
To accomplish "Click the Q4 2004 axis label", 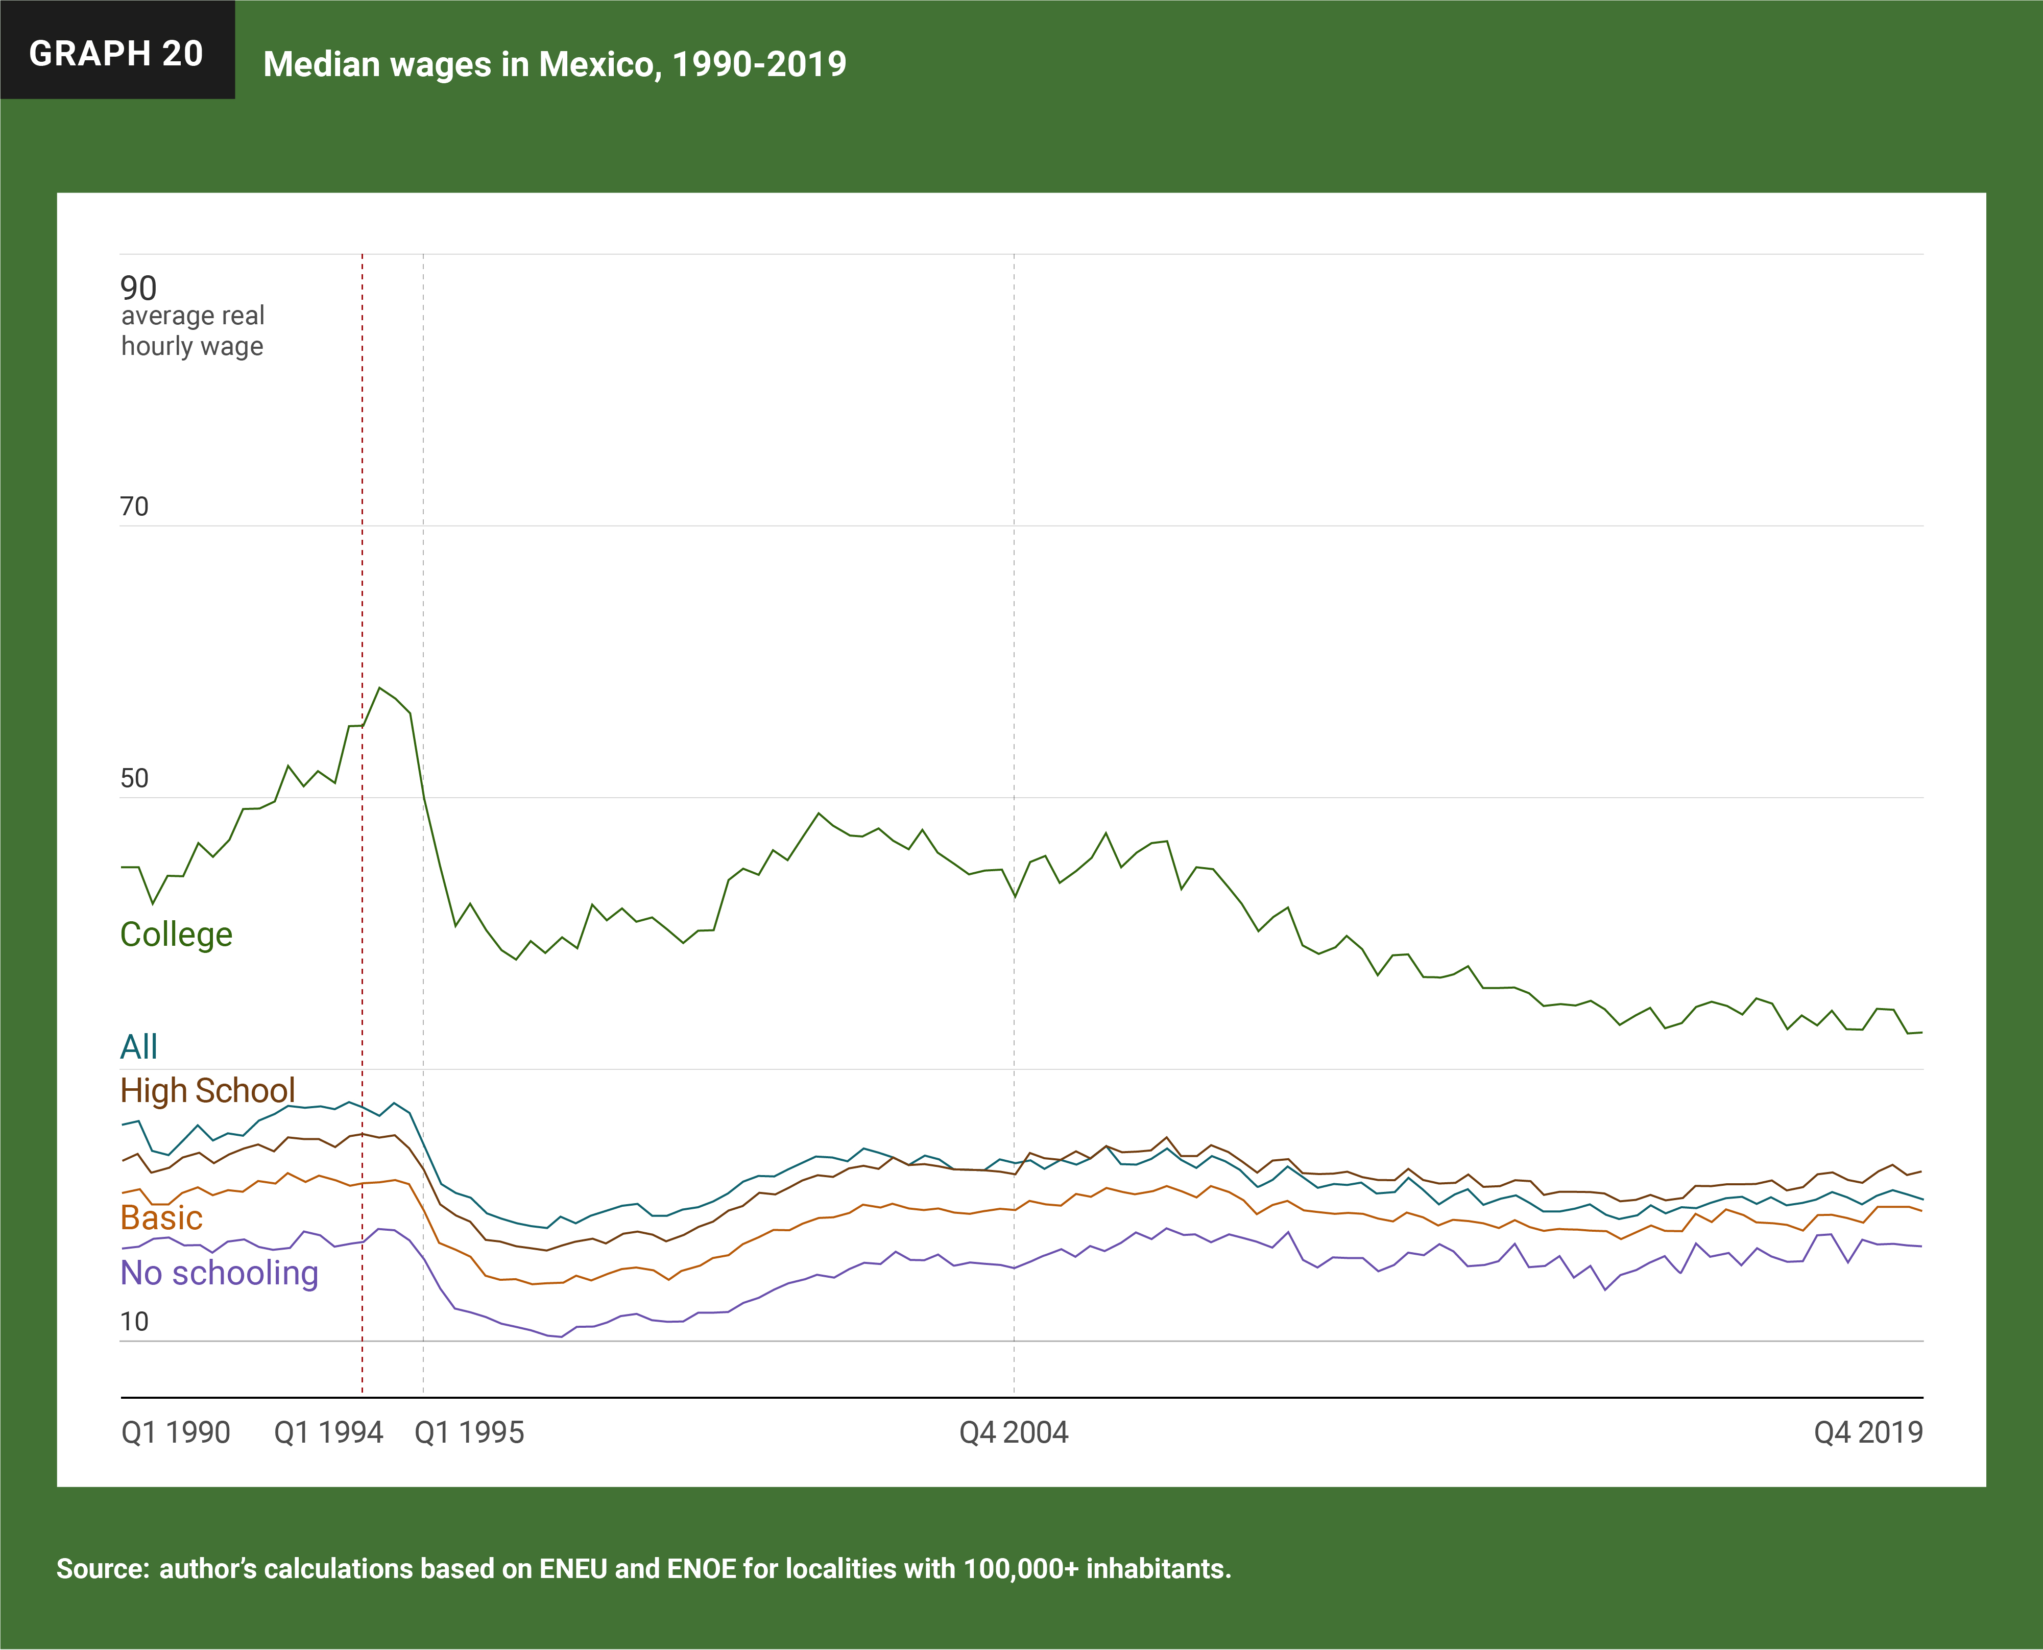I will (1013, 1432).
